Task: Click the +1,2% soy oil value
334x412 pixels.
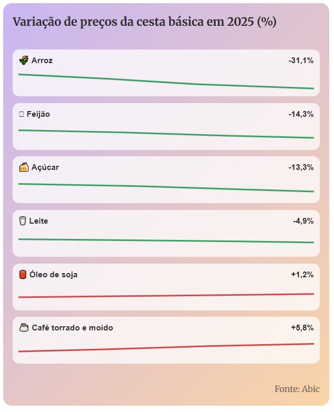Action: pos(302,275)
